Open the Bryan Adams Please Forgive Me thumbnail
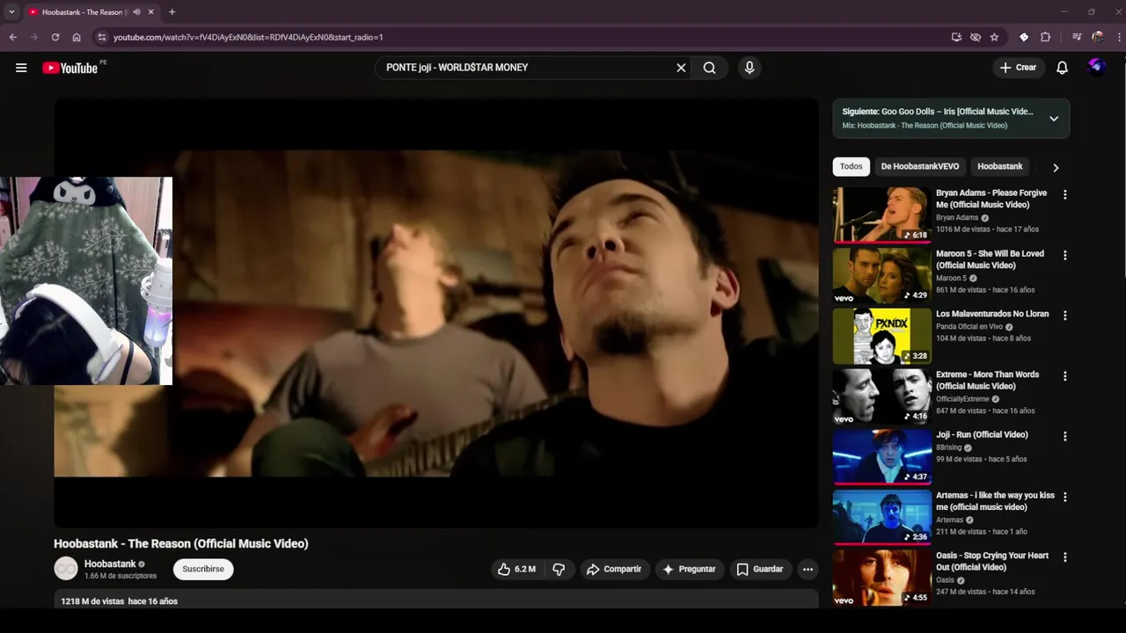The width and height of the screenshot is (1126, 633). [881, 215]
